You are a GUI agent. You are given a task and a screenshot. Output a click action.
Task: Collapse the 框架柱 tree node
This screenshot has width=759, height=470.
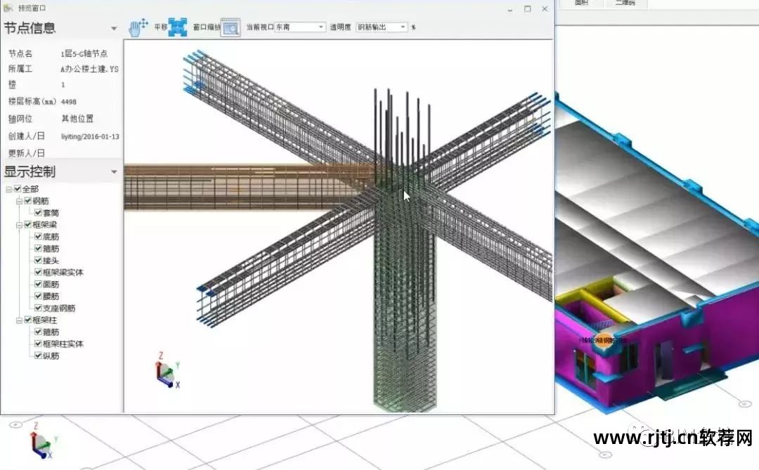[19, 320]
